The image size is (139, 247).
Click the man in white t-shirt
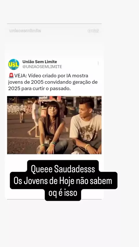pos(86,126)
